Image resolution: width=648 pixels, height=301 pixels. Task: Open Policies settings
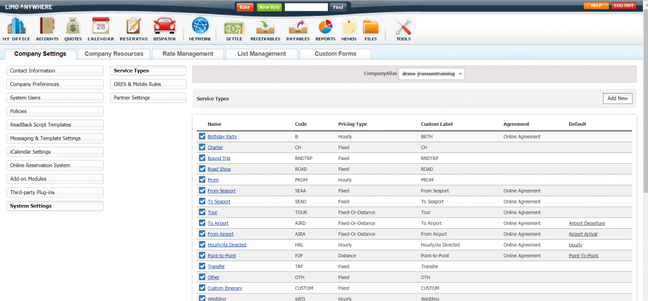coord(55,111)
